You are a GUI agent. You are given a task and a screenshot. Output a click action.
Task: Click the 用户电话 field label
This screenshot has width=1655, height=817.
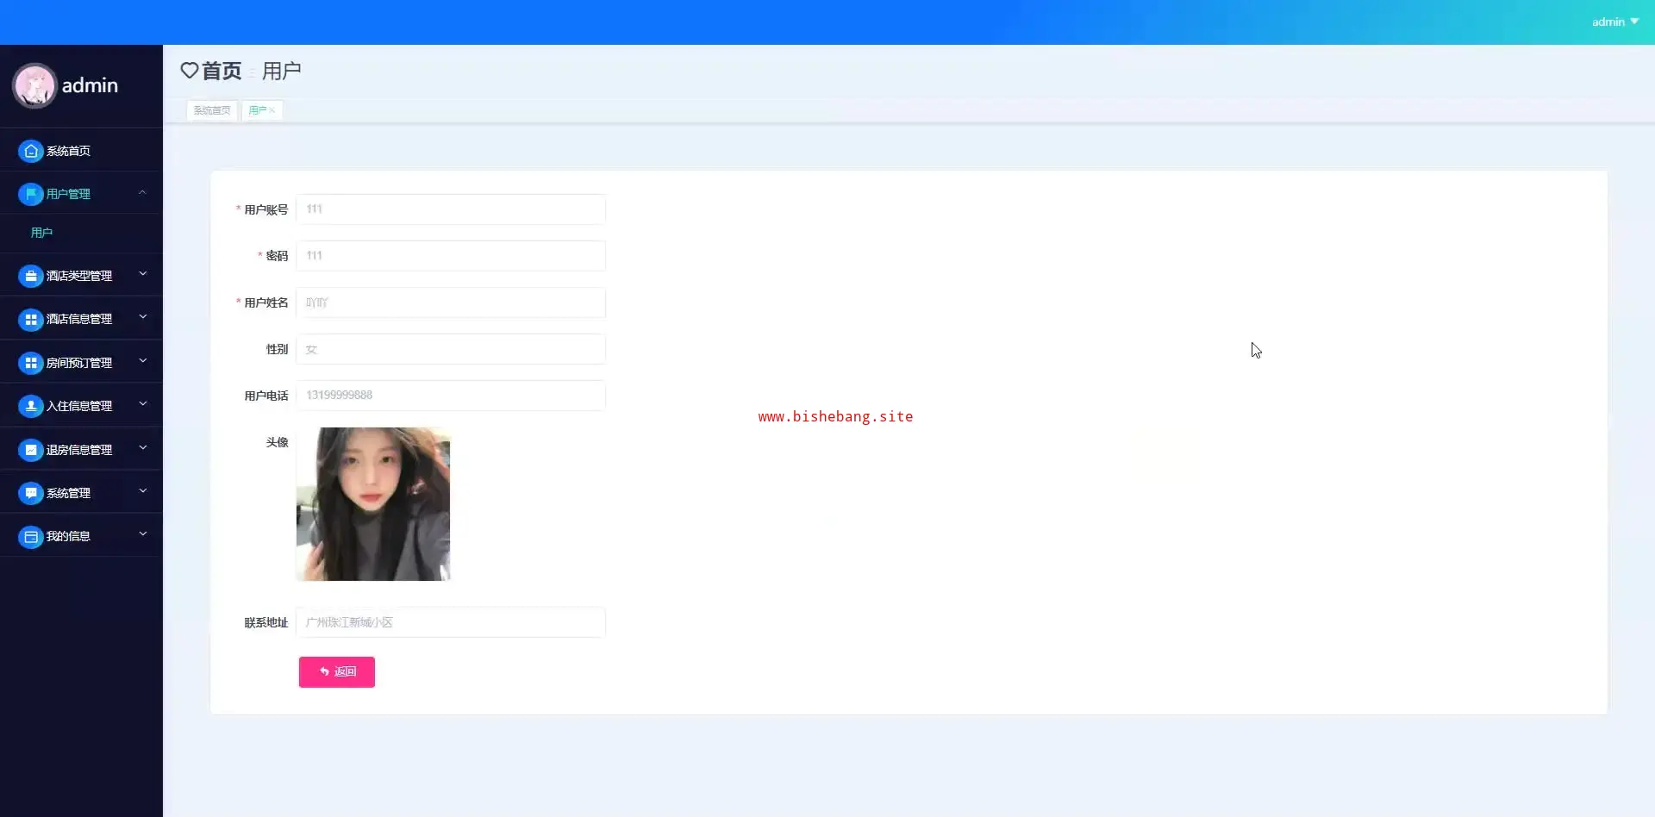point(265,396)
